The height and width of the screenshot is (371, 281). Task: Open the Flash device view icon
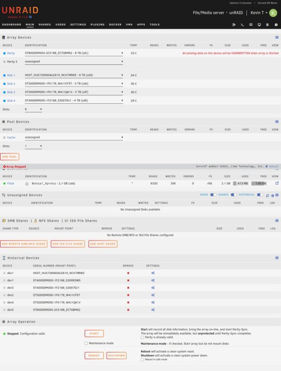[277, 183]
